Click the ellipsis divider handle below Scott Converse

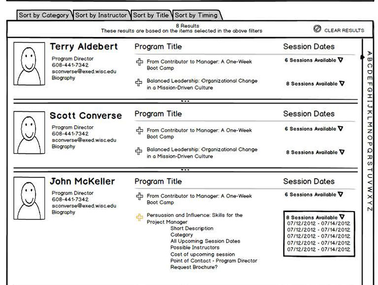click(185, 170)
